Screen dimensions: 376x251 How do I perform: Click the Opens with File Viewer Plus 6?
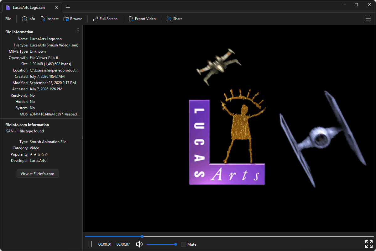[x=44, y=58]
